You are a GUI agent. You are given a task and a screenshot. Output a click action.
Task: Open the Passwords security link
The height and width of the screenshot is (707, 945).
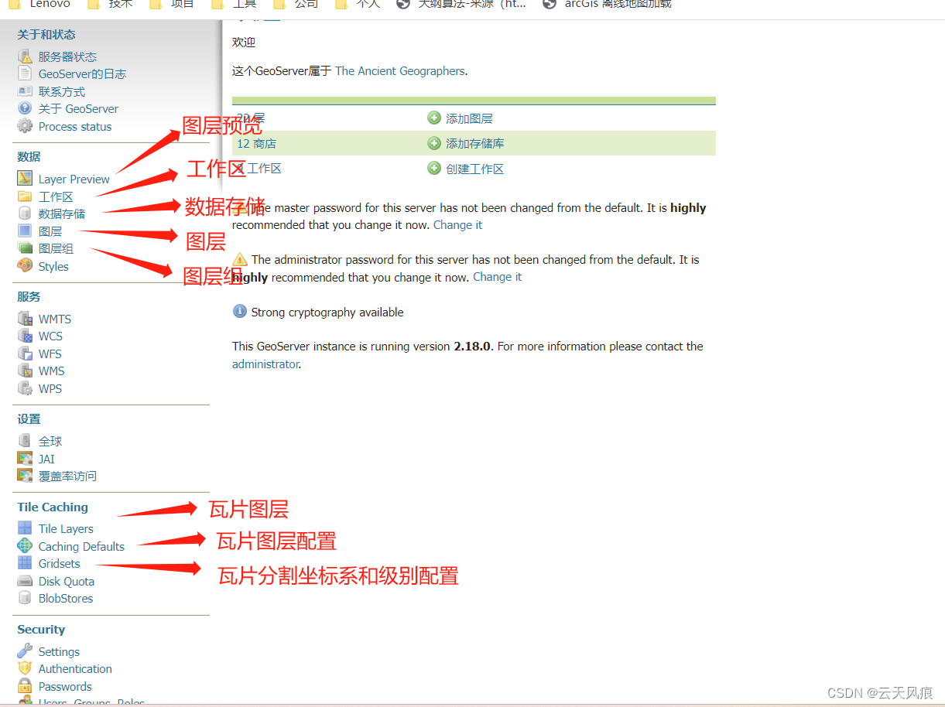[x=65, y=687]
